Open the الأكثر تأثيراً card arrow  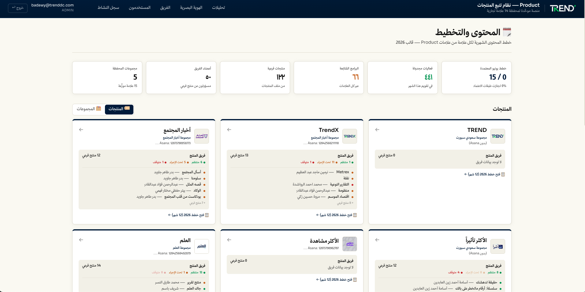coord(377,240)
